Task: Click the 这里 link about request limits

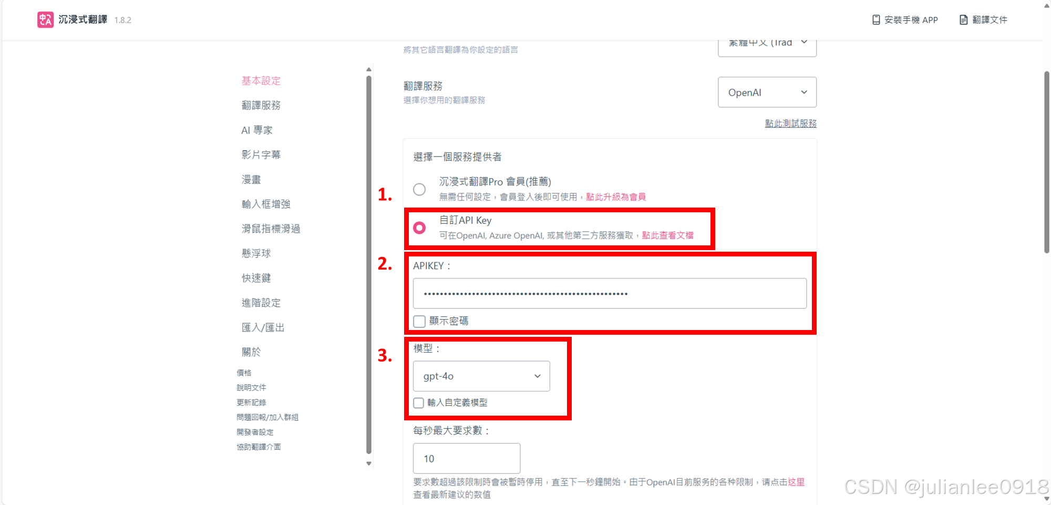Action: (796, 482)
